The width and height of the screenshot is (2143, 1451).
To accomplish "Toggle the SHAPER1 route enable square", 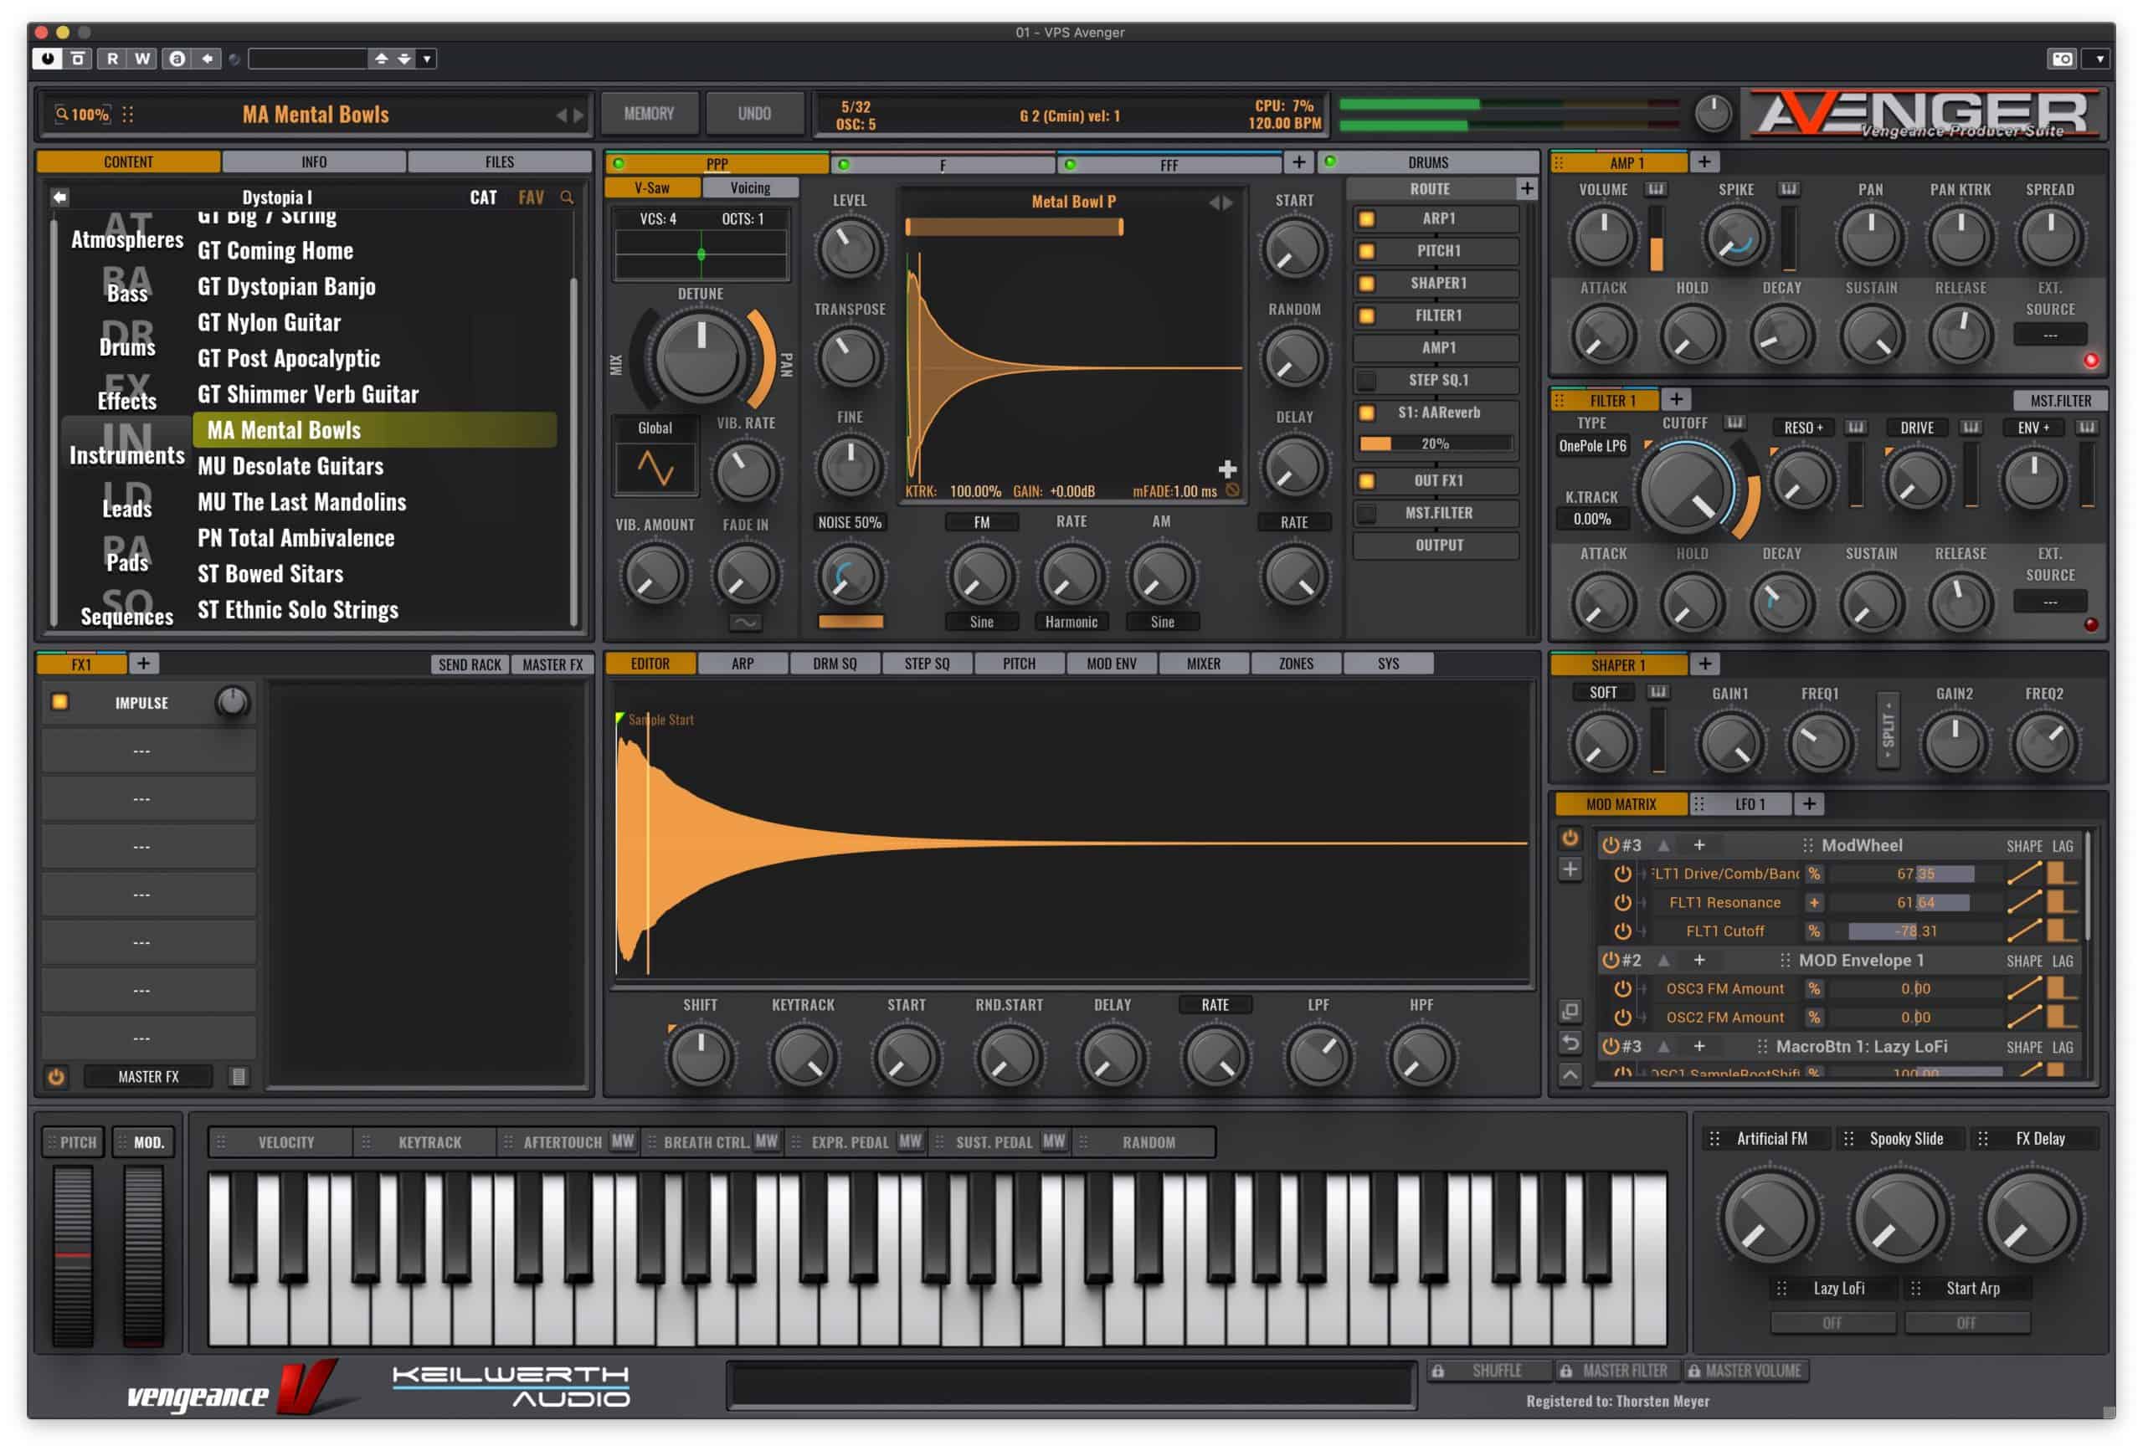I will (1366, 283).
